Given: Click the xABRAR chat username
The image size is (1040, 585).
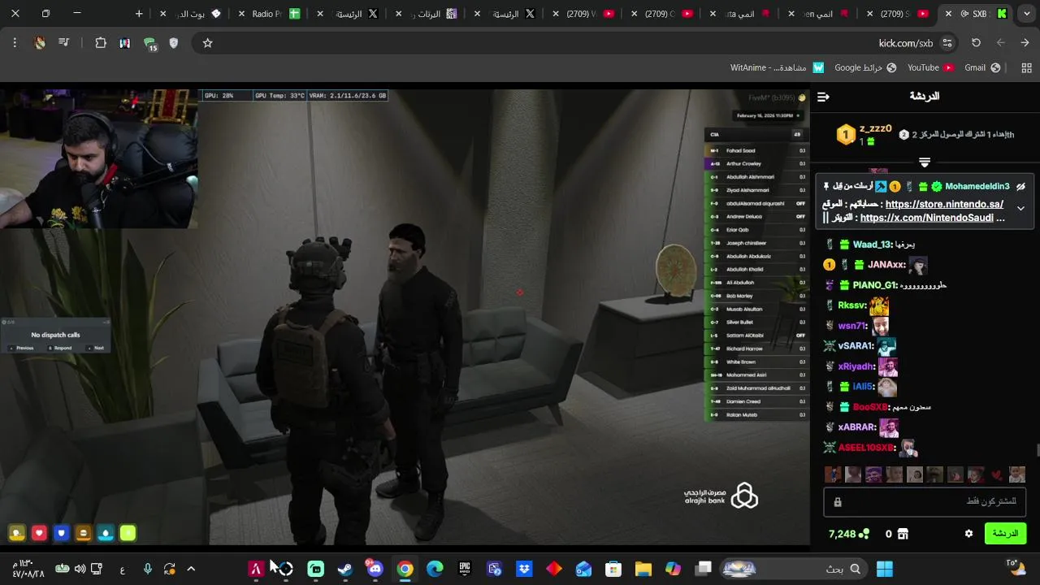Looking at the screenshot, I should (857, 427).
